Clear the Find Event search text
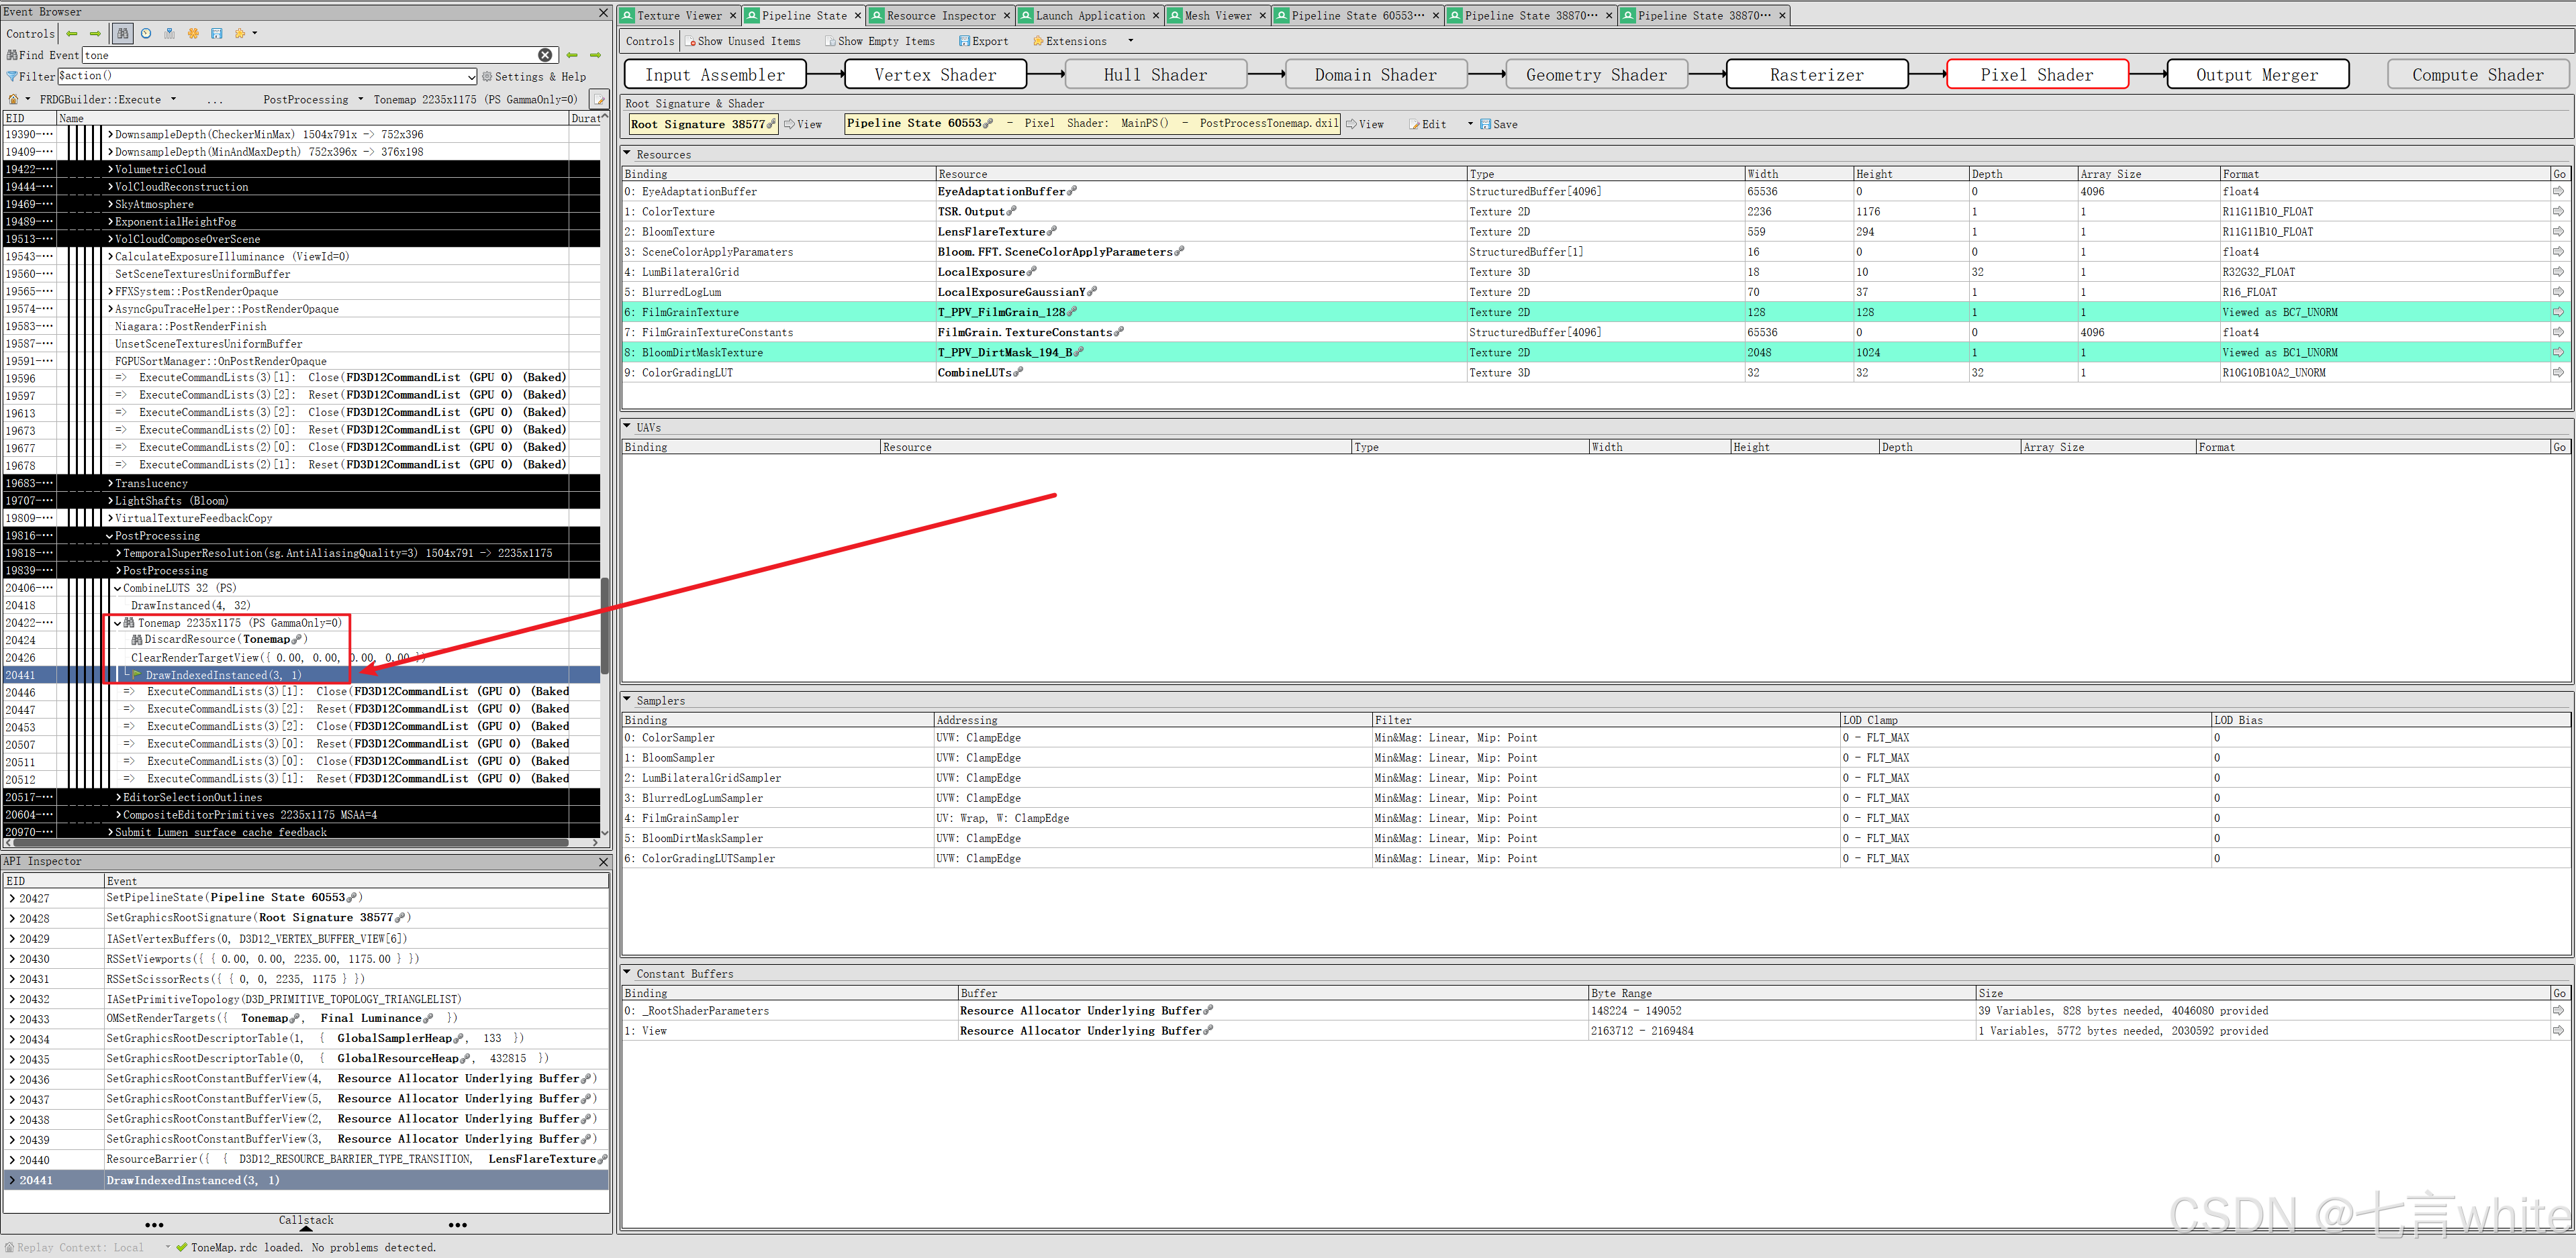Screen dimensions: 2576x1258 [x=545, y=55]
